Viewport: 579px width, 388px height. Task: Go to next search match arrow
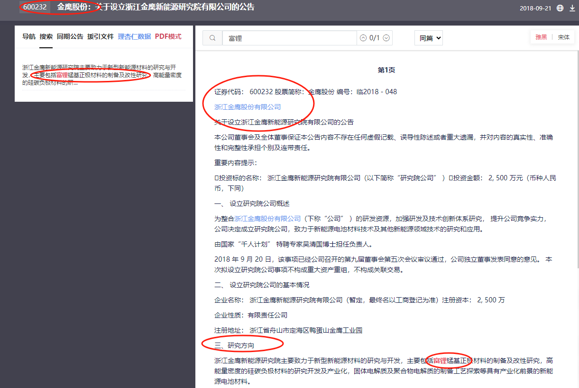386,38
